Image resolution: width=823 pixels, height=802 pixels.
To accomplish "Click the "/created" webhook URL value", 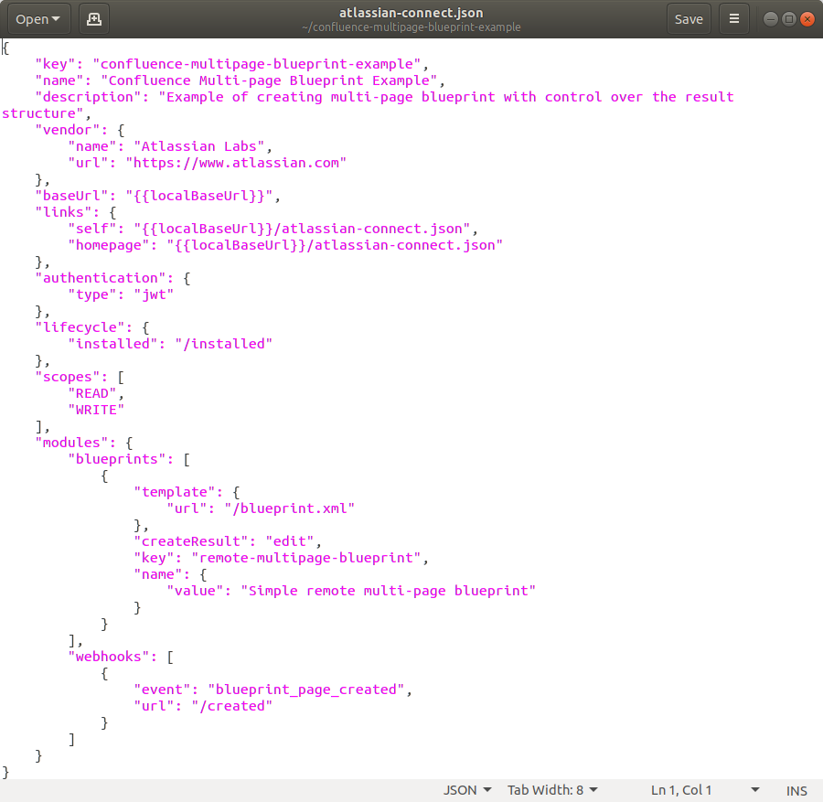I will coord(232,707).
